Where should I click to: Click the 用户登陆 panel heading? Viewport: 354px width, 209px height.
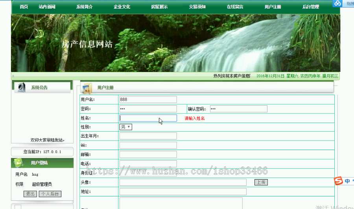tap(39, 163)
